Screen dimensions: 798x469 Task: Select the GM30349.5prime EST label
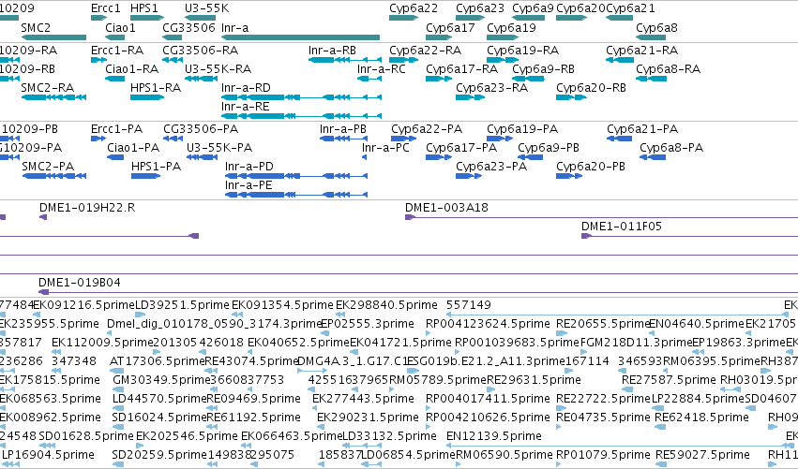161,380
